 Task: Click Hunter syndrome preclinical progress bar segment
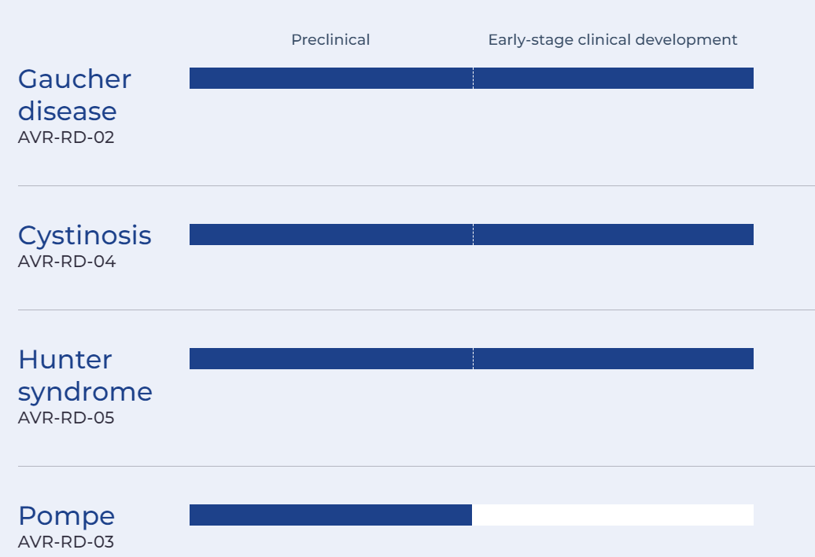pos(331,359)
